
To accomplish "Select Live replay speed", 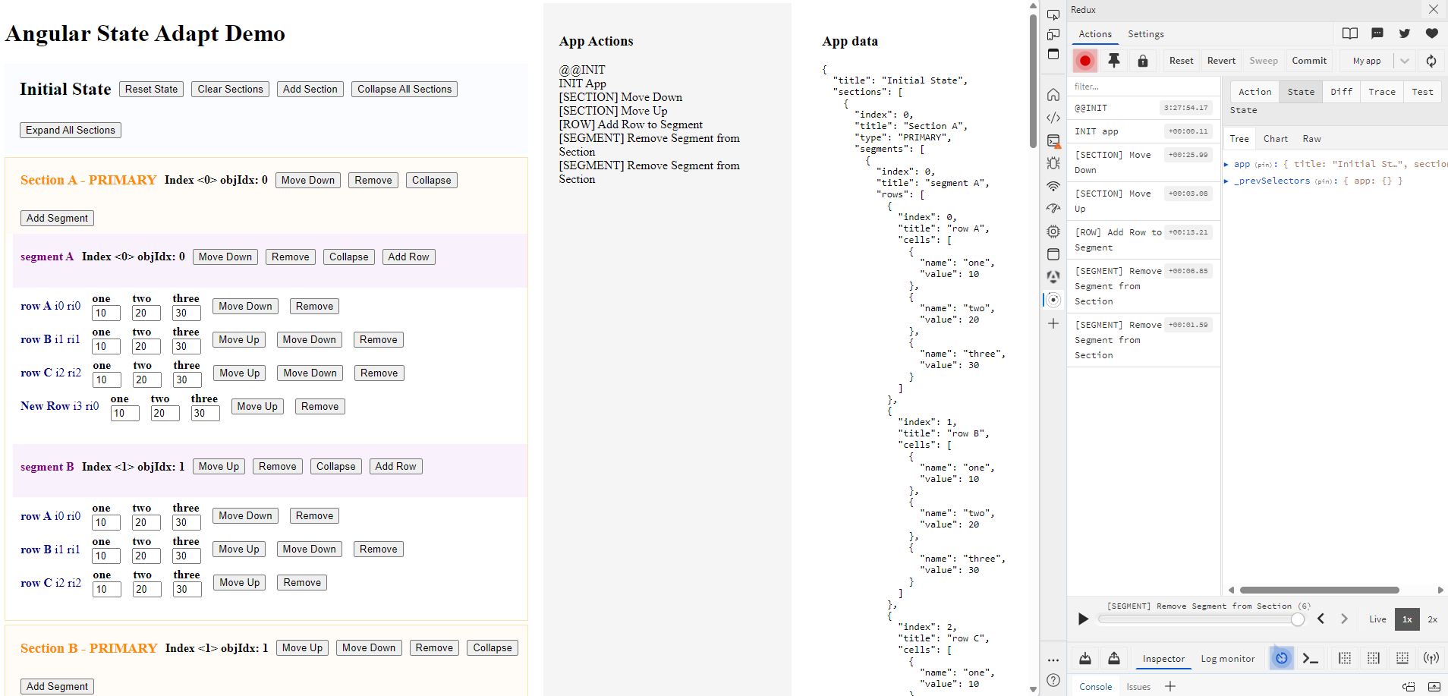I will click(x=1377, y=619).
